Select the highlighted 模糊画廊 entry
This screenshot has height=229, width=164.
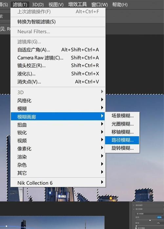[58, 116]
